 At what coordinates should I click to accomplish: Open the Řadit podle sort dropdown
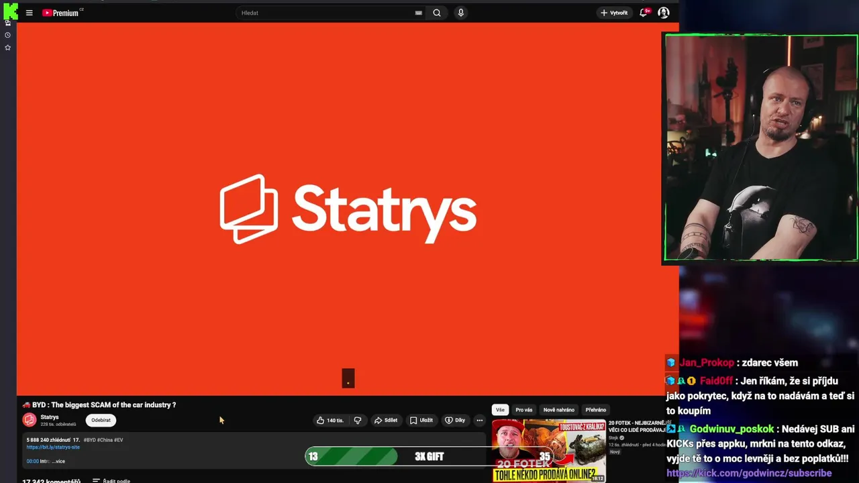(x=111, y=480)
